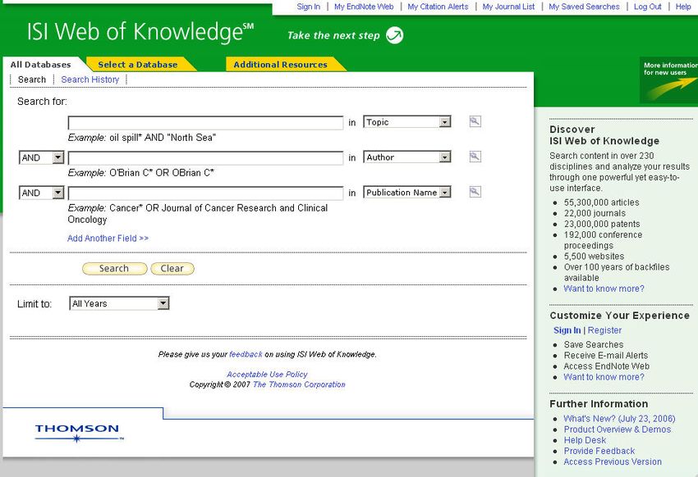This screenshot has width=698, height=477.
Task: Open My Saved Searches link
Action: click(584, 7)
